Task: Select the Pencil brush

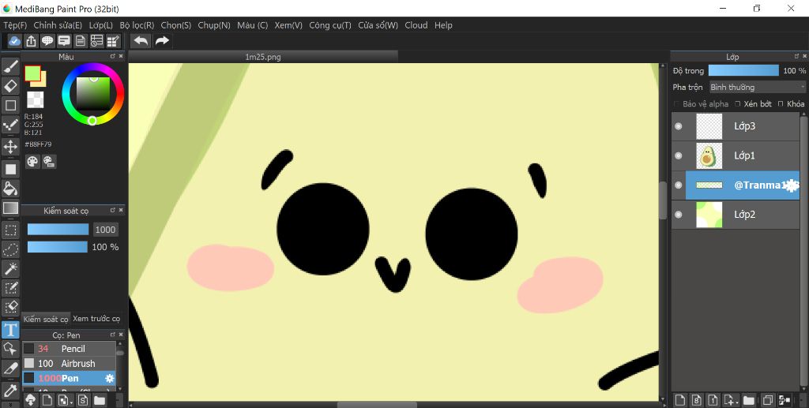Action: coord(69,349)
